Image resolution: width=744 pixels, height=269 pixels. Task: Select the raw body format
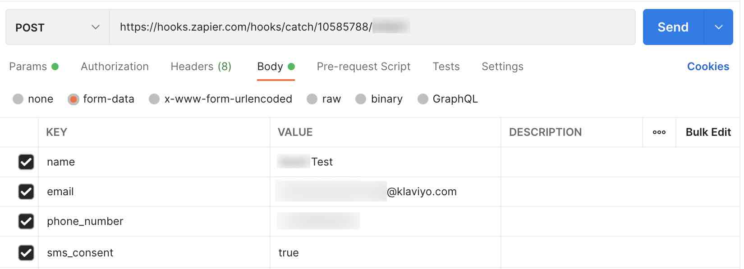[x=312, y=99]
